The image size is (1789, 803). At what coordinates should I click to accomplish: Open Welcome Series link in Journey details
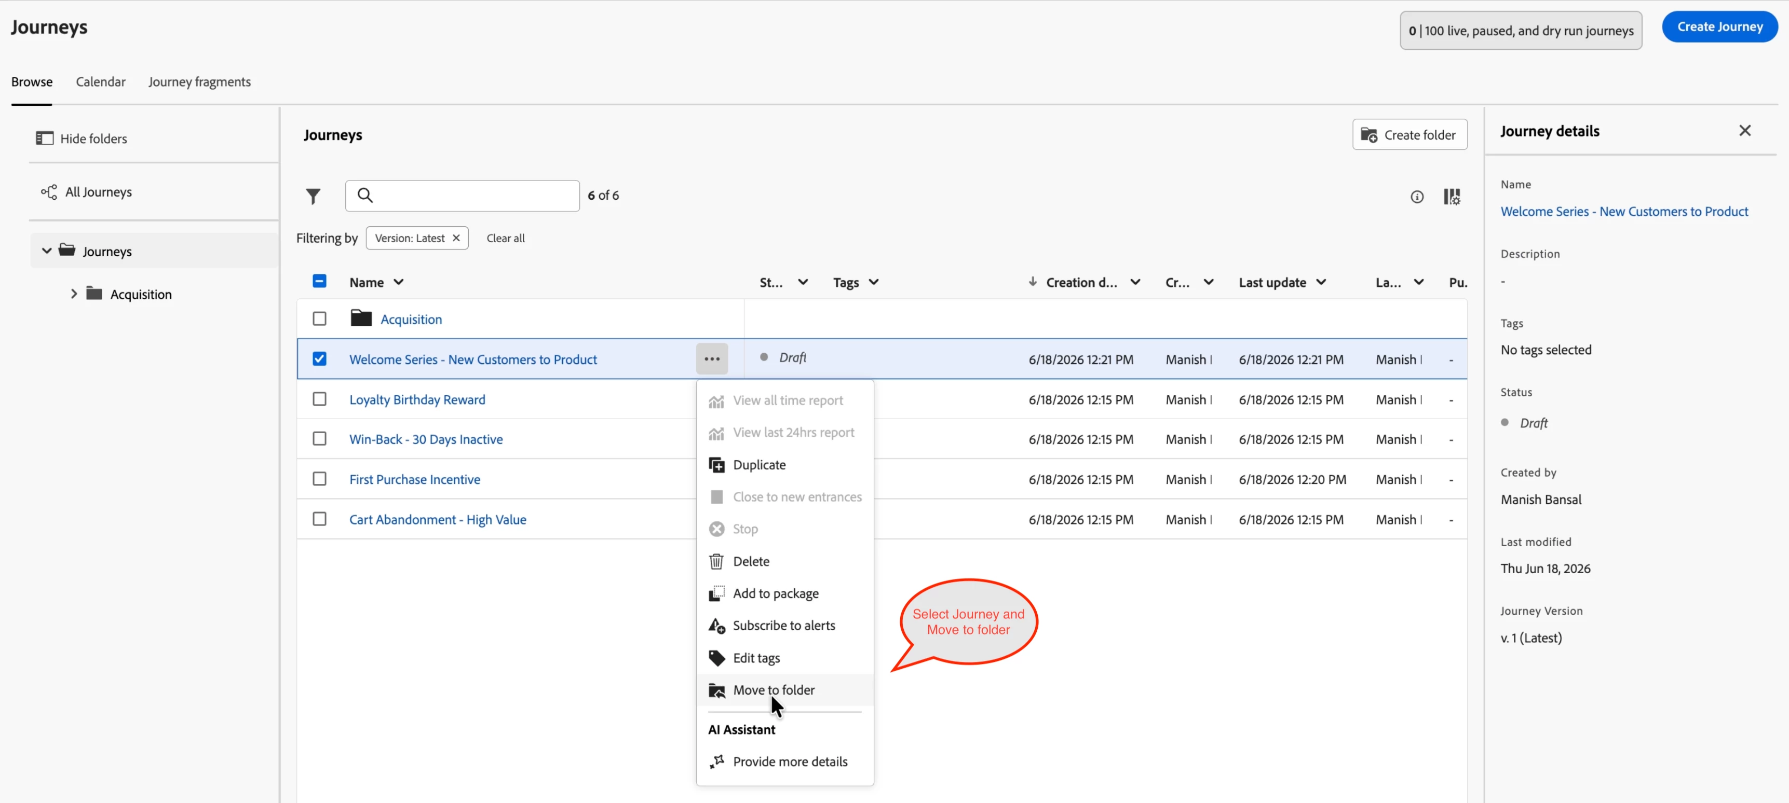1624,211
